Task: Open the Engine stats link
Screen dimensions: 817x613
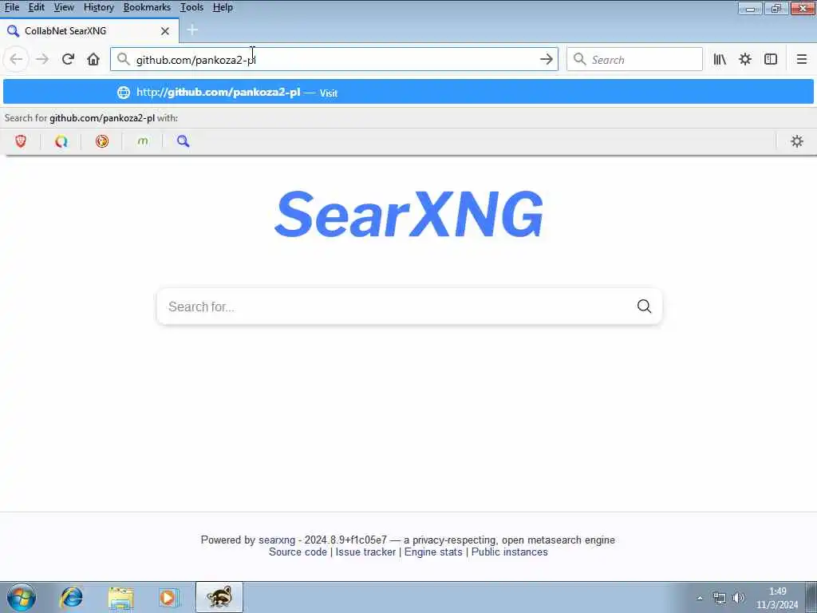Action: [x=433, y=552]
